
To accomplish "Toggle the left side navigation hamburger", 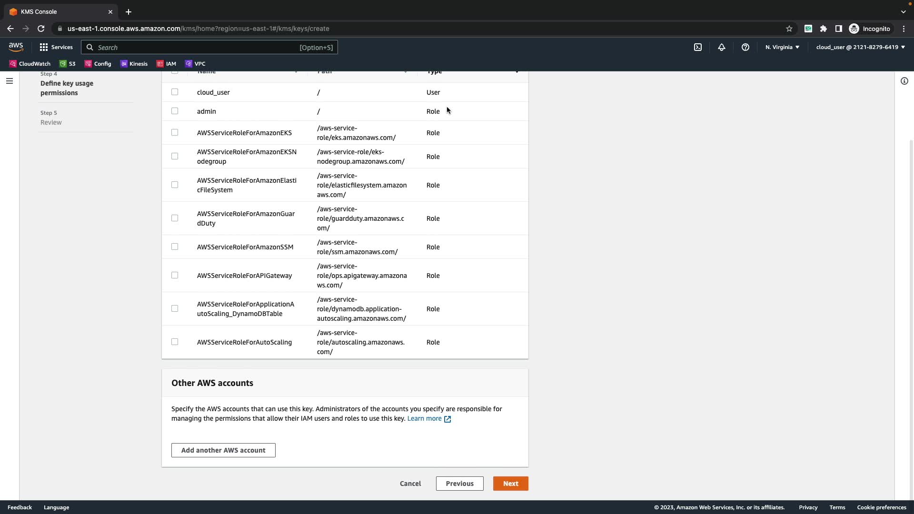I will coord(9,81).
